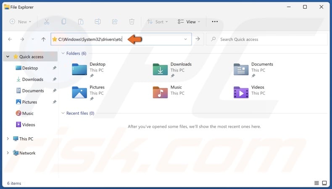Go up one folder level
Viewport: 332px width, 189px height.
[43, 39]
